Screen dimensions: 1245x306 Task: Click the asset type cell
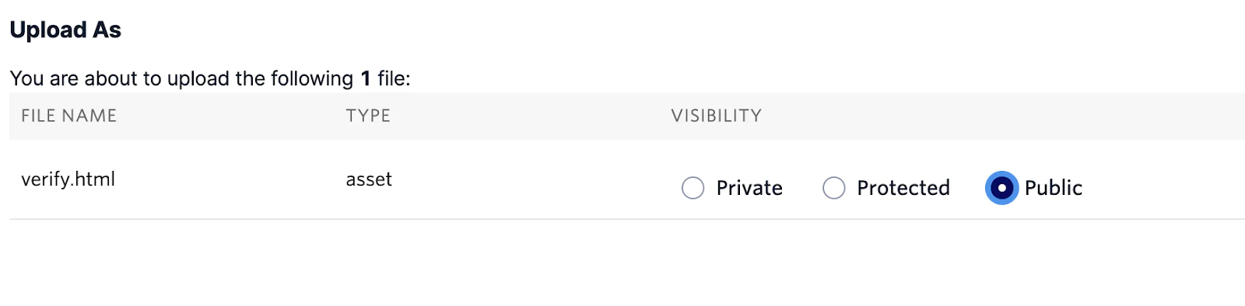(x=369, y=179)
